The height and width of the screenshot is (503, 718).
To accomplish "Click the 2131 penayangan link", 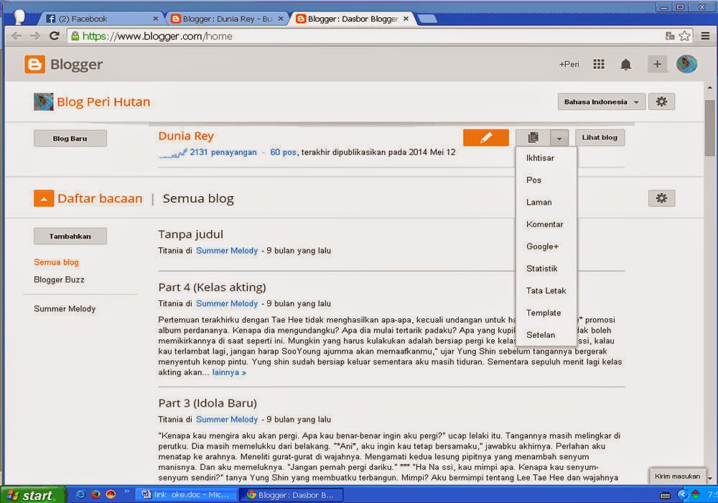I will (223, 152).
